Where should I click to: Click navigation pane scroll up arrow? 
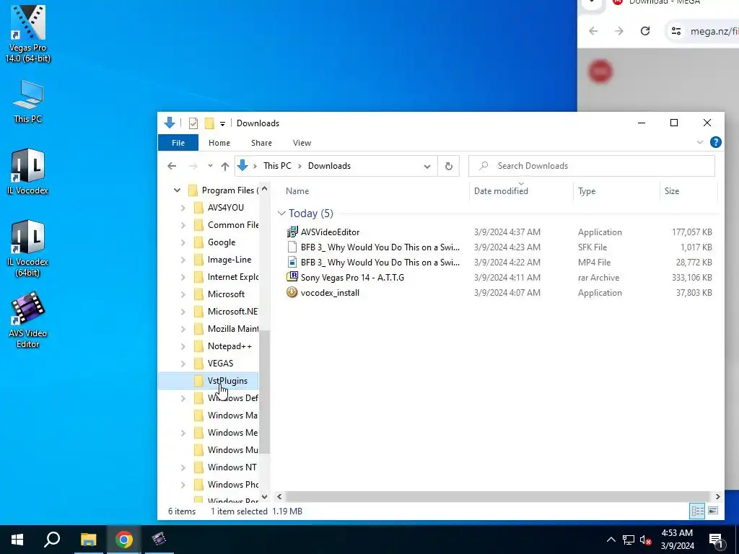[264, 189]
